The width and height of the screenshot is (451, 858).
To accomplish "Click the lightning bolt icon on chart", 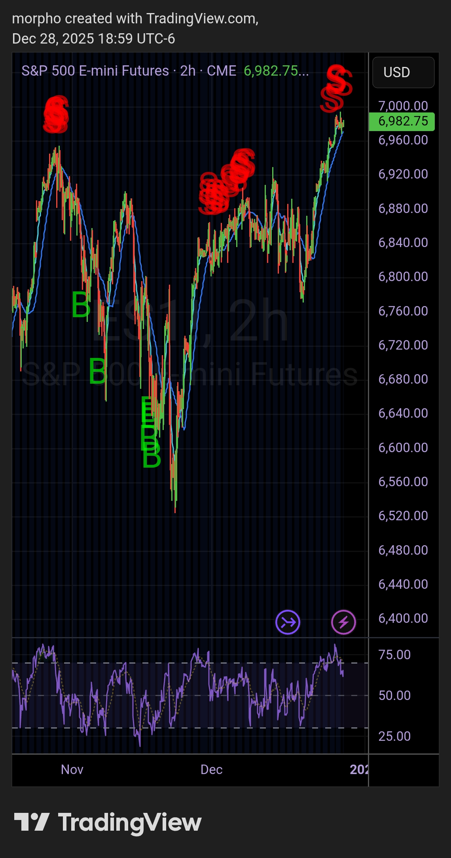I will [x=343, y=622].
